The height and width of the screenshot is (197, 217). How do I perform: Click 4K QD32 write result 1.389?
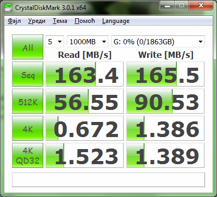(165, 155)
